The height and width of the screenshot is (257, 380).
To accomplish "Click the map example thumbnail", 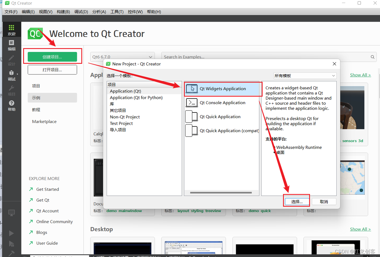I will [x=352, y=177].
